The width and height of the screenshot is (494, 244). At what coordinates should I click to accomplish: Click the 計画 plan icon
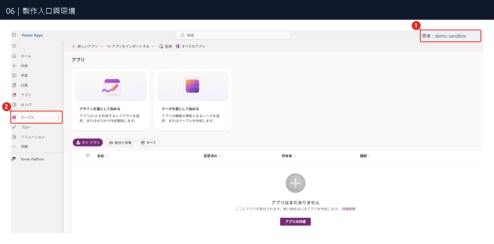[14, 85]
